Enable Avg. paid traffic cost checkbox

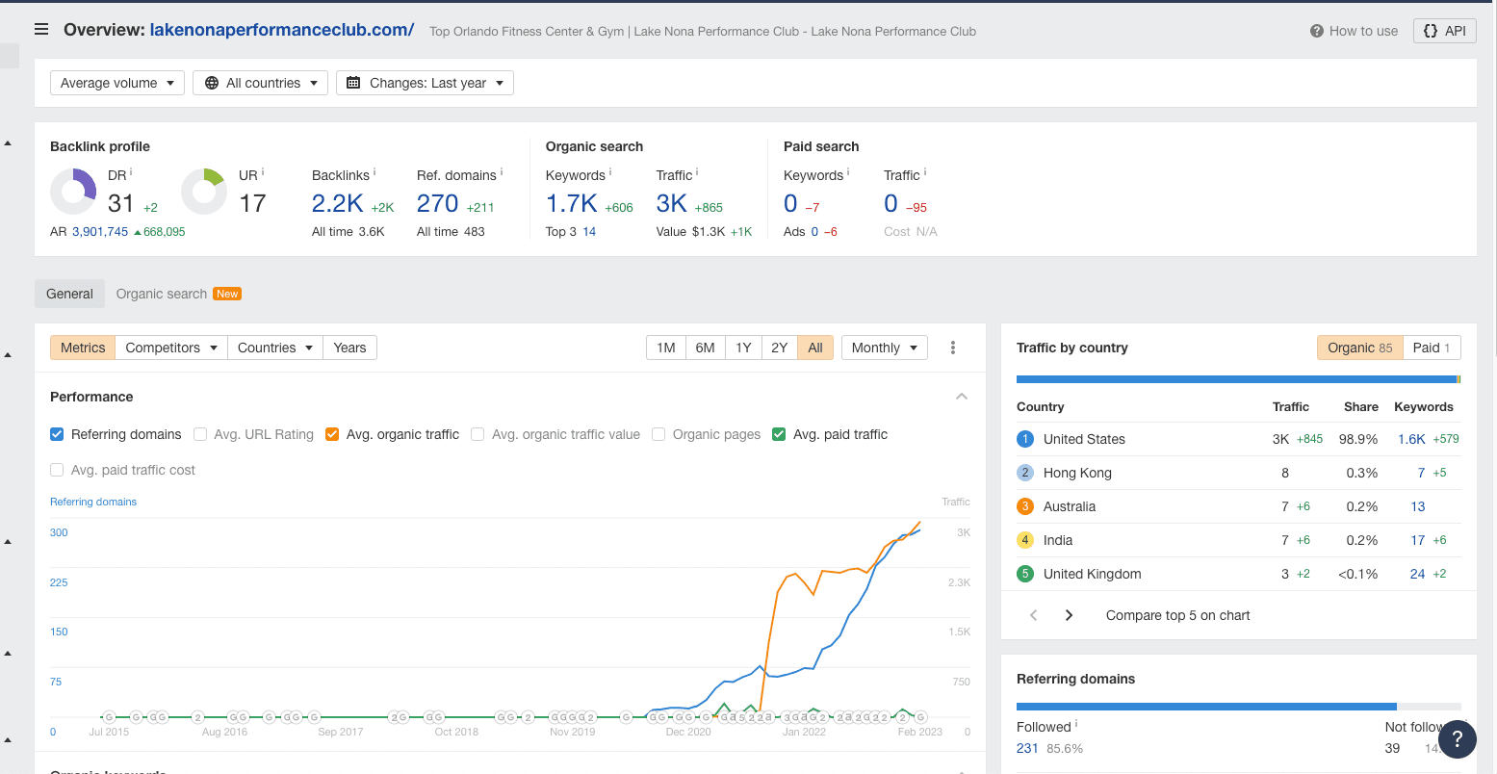pos(57,470)
